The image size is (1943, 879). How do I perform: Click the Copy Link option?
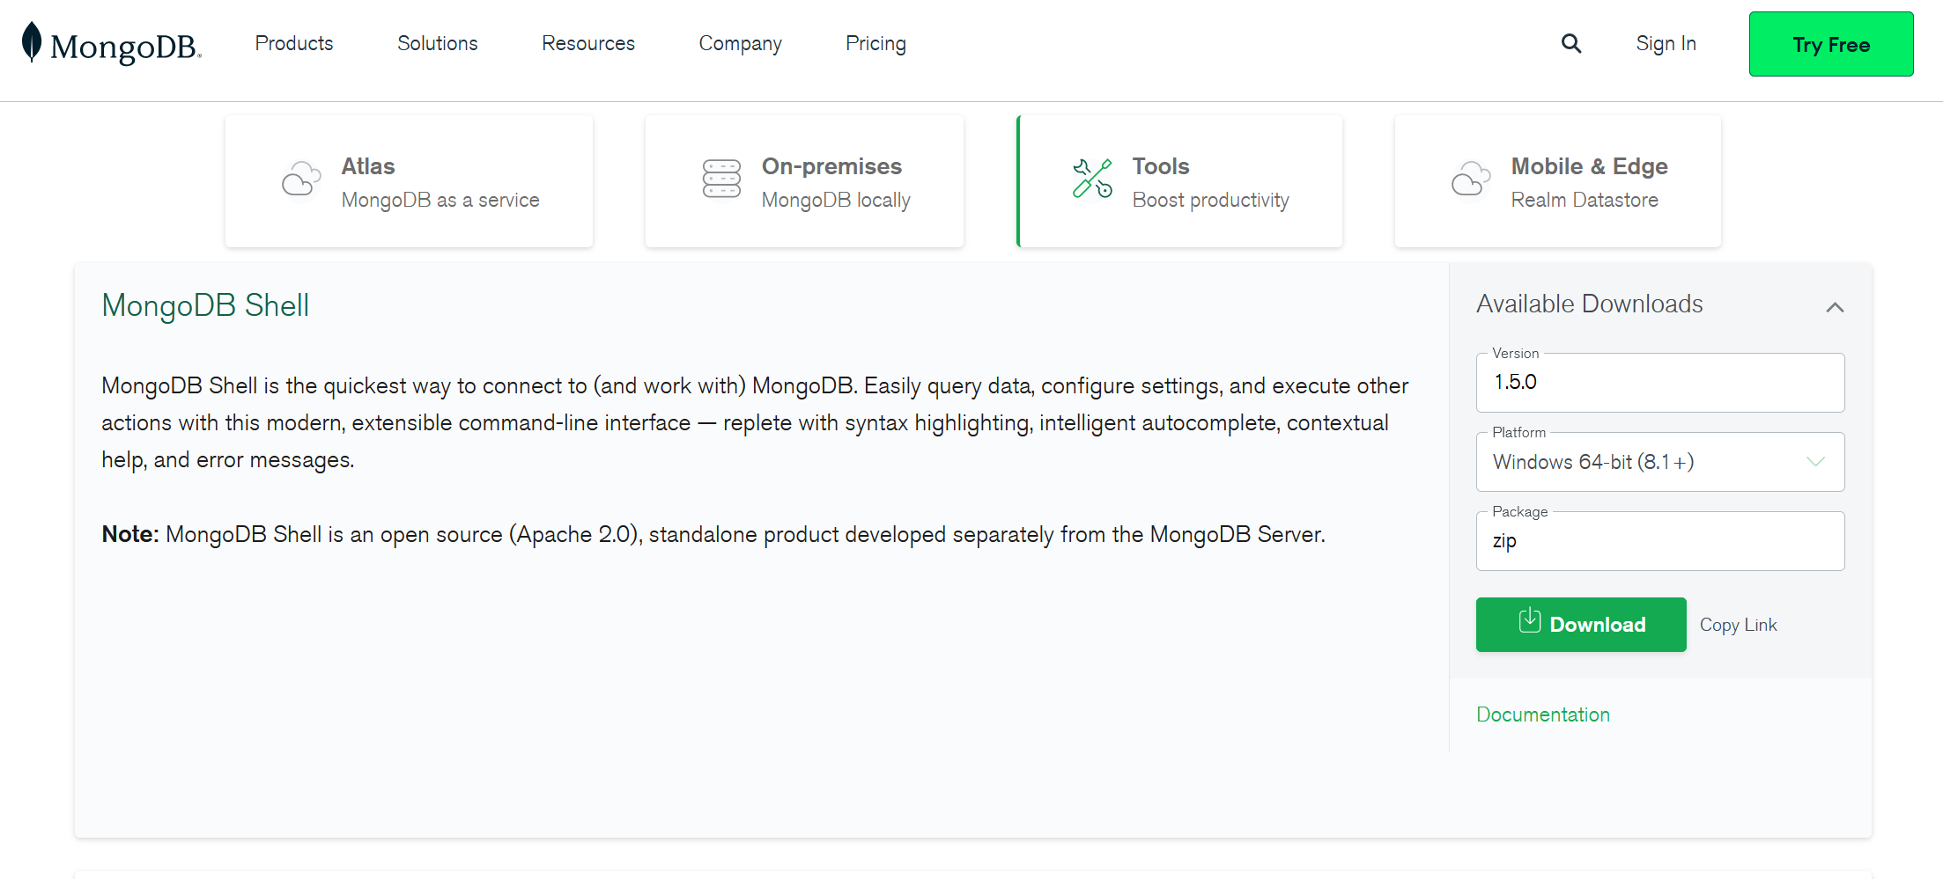[x=1738, y=624]
